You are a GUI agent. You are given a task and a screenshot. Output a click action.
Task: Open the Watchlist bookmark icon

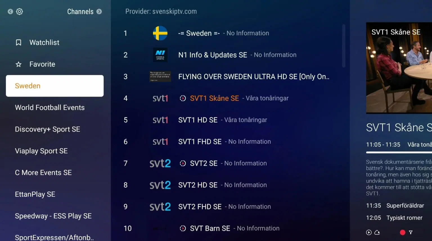click(19, 42)
